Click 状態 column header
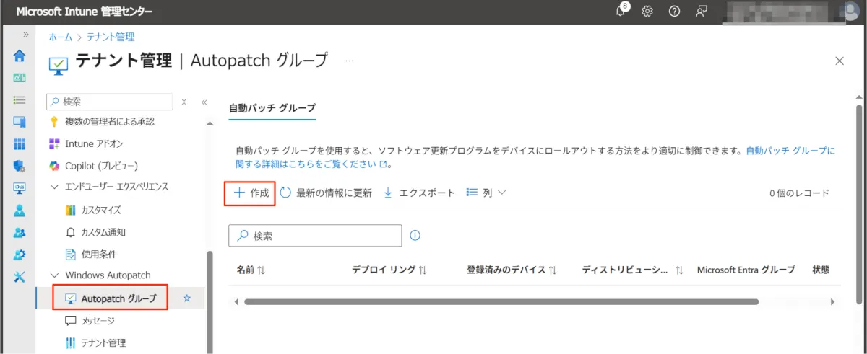 tap(821, 270)
